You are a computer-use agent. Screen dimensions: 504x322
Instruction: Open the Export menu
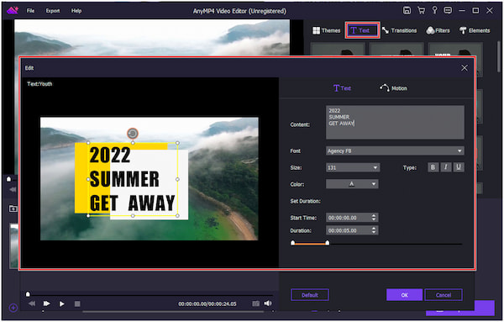(x=53, y=11)
